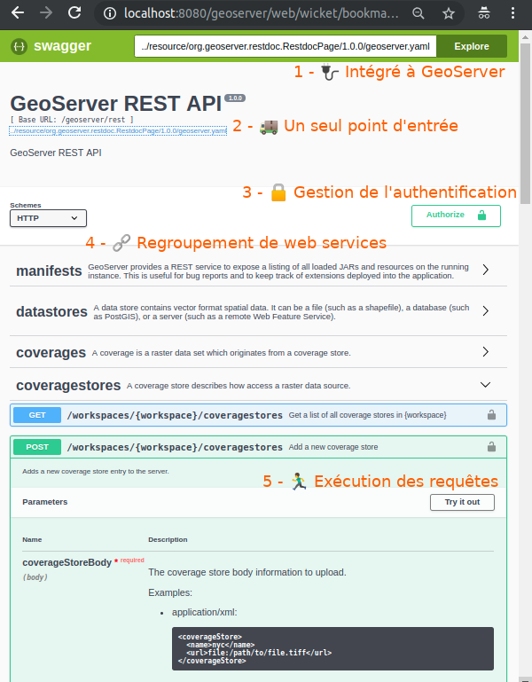Open the browser three-dot menu
Image resolution: width=532 pixels, height=682 pixels.
(x=512, y=13)
